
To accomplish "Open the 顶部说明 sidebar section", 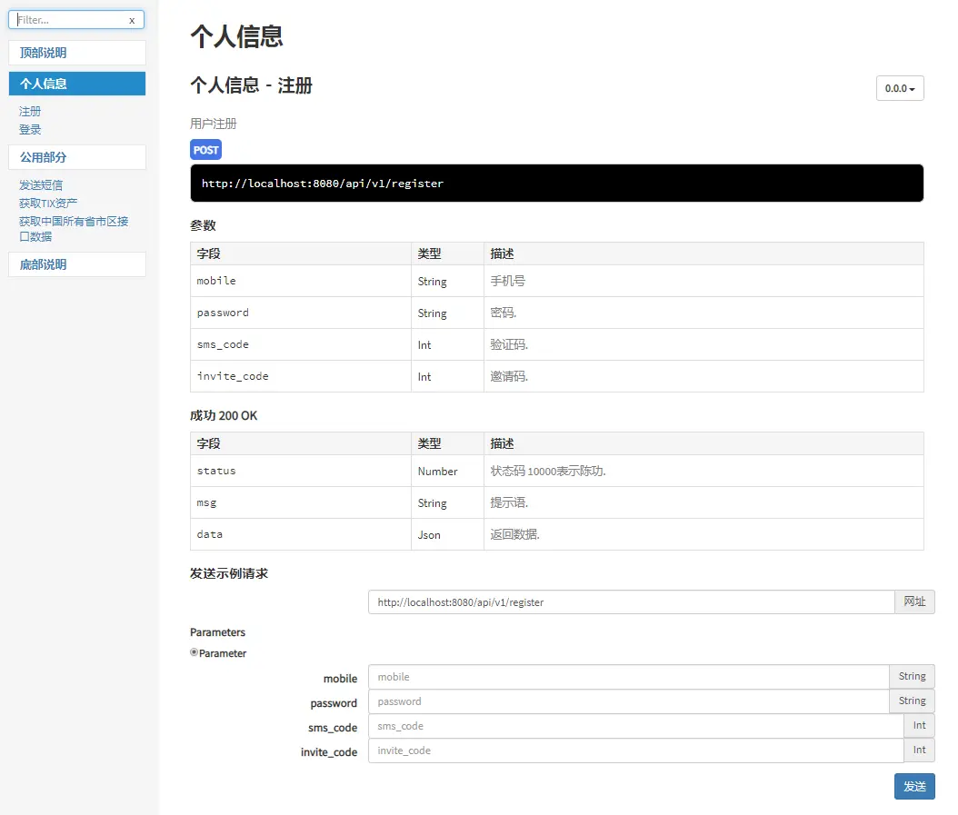I will tap(77, 53).
